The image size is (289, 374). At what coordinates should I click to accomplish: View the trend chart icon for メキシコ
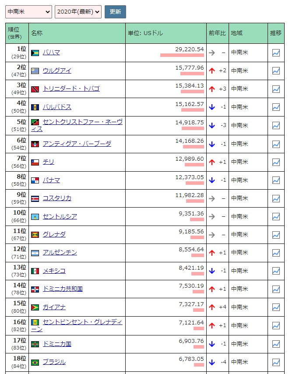pyautogui.click(x=276, y=271)
